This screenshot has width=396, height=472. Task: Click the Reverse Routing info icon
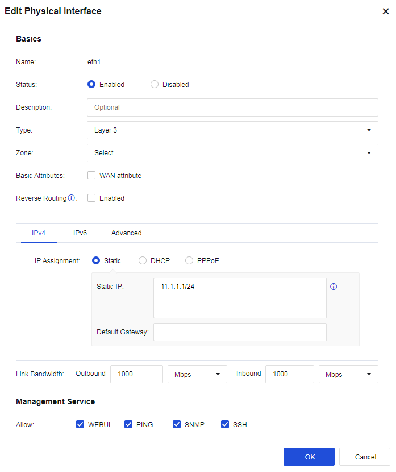click(x=72, y=198)
